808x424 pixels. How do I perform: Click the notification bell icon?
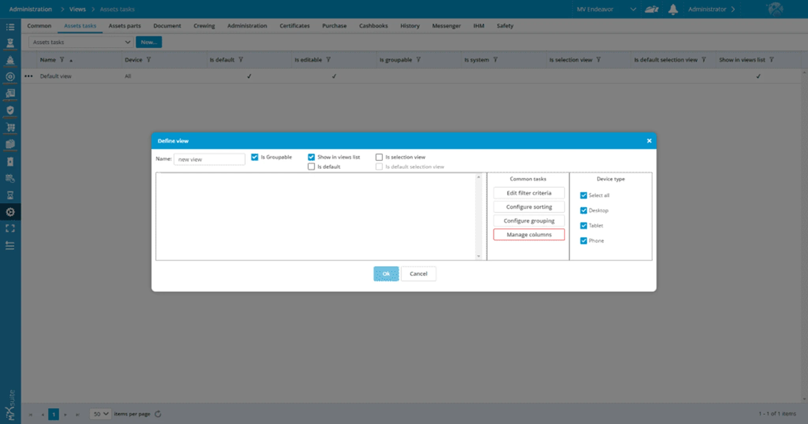click(673, 9)
